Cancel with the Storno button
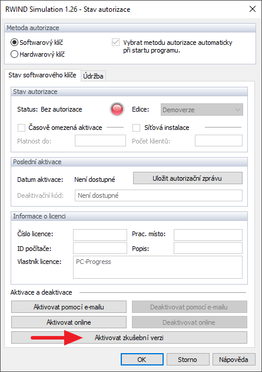Screen dimensions: 262x372 (188, 360)
